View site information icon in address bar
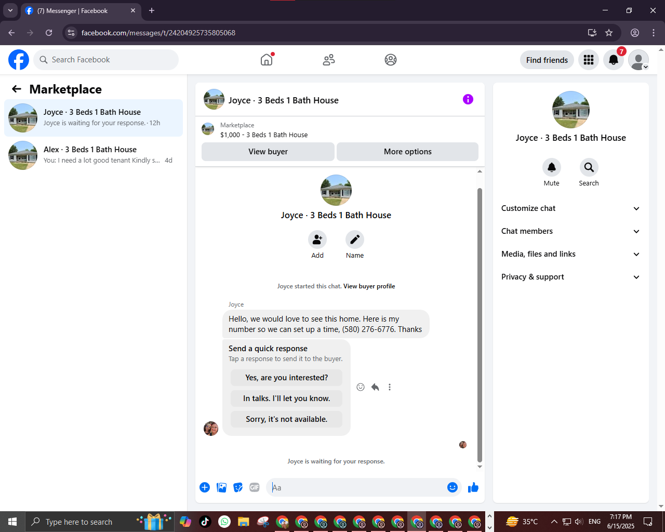The image size is (665, 532). point(71,33)
